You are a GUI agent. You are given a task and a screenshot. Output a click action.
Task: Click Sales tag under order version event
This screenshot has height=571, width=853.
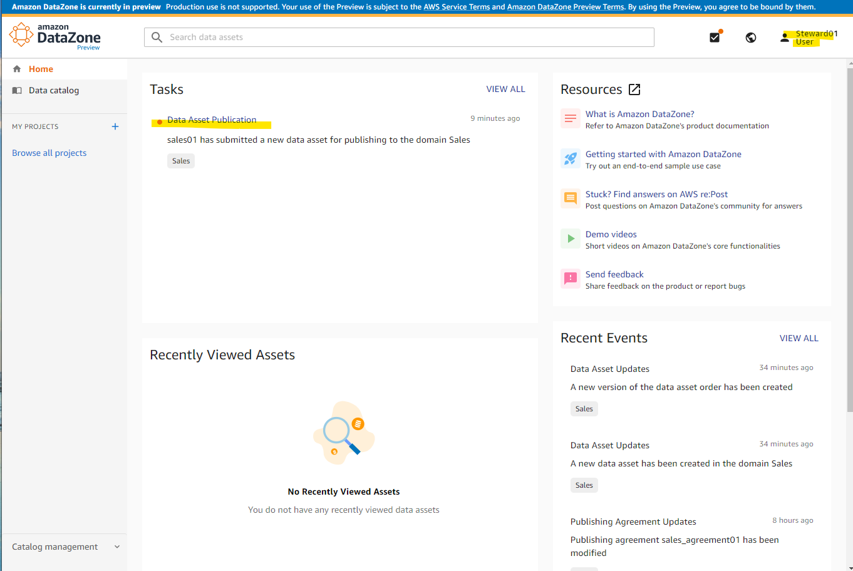(584, 409)
